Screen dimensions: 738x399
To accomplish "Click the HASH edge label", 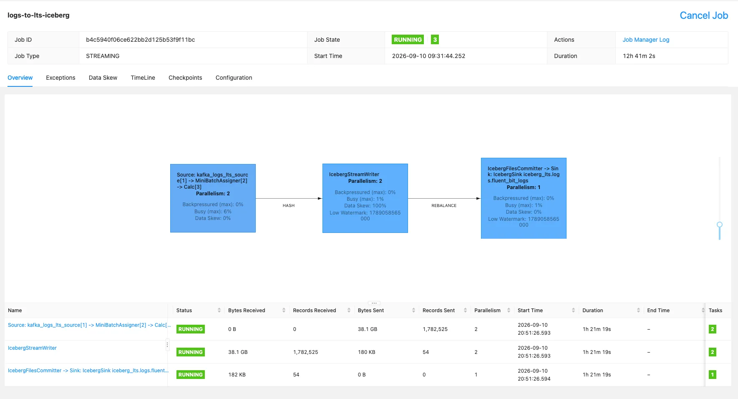I will 289,206.
